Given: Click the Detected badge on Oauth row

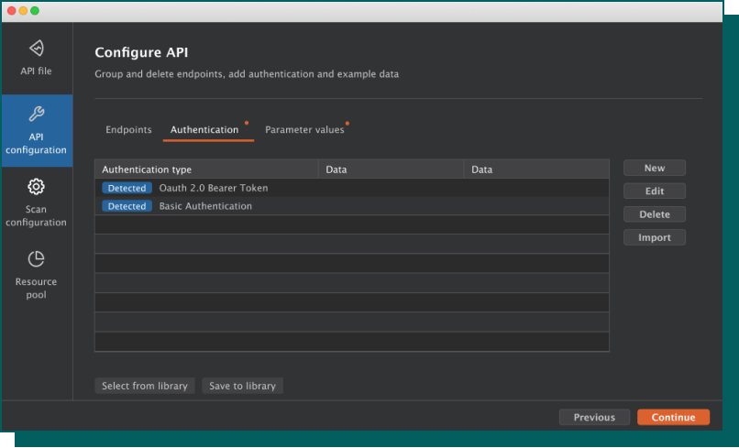Looking at the screenshot, I should tap(127, 188).
